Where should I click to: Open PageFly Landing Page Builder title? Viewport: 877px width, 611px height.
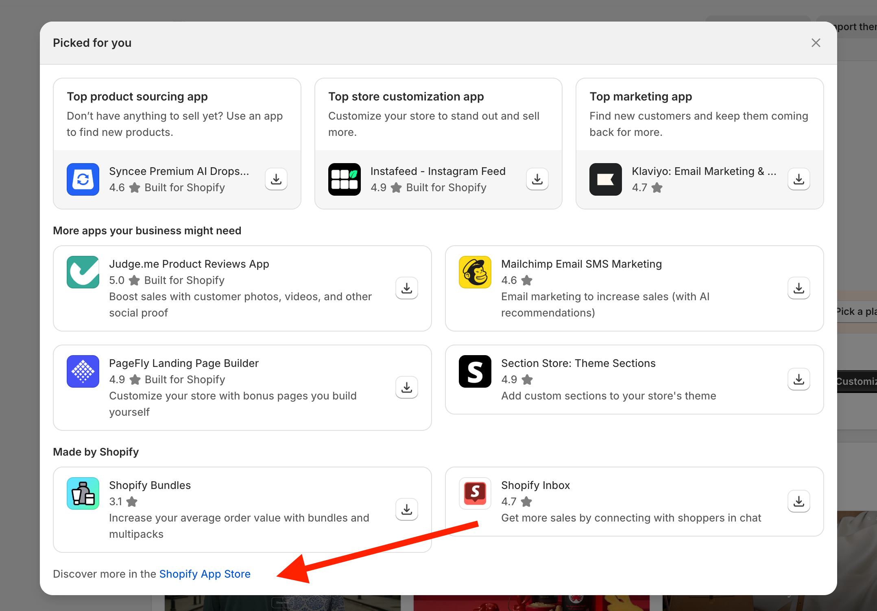coord(183,363)
